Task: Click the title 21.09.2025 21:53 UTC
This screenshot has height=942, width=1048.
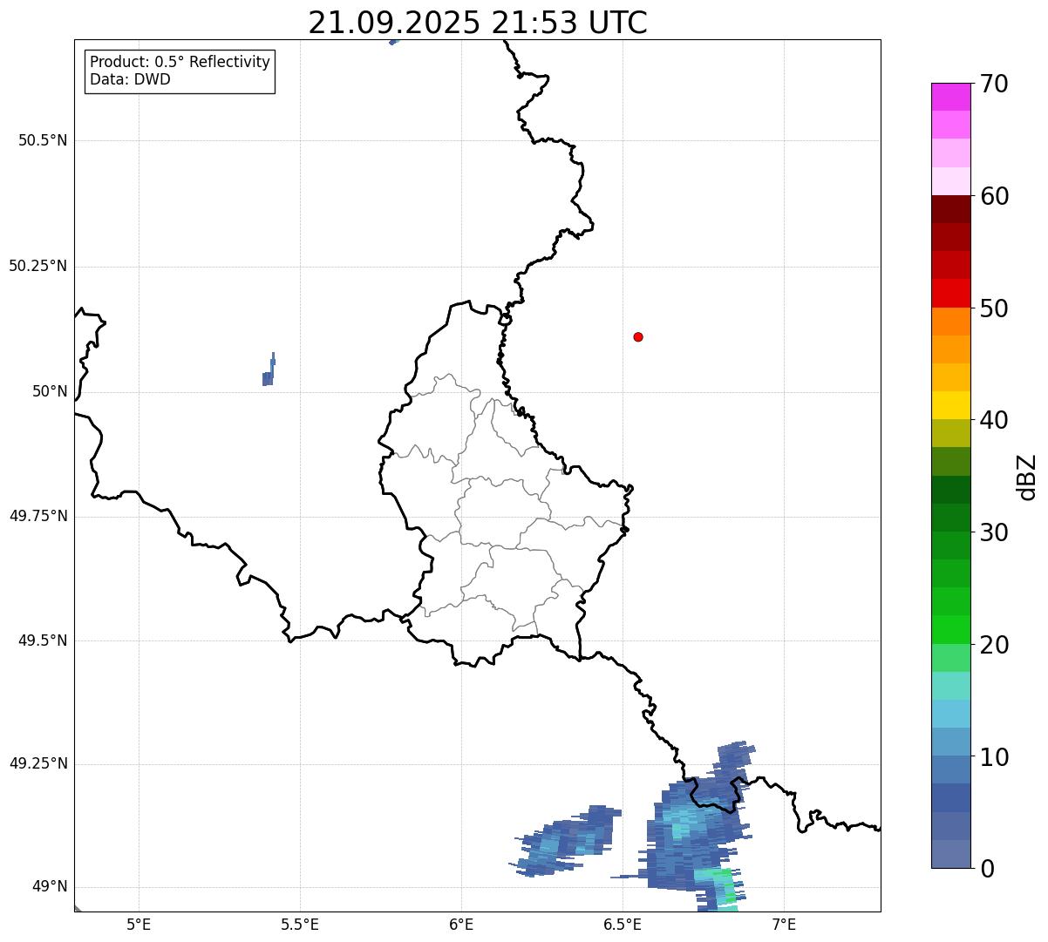Action: coord(478,23)
